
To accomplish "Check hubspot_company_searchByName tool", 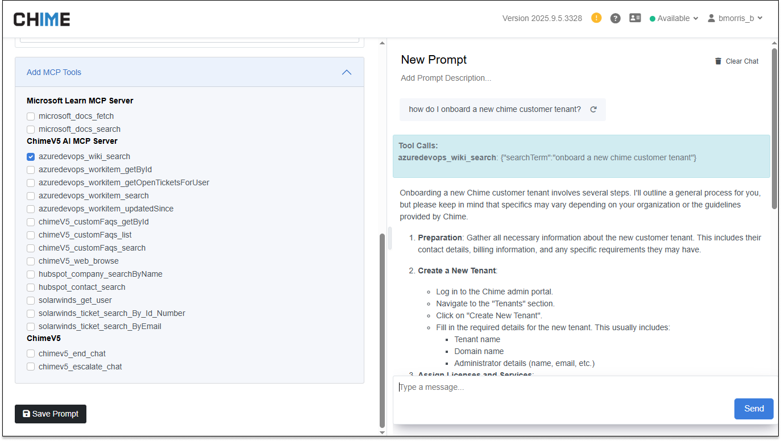I will (x=31, y=274).
